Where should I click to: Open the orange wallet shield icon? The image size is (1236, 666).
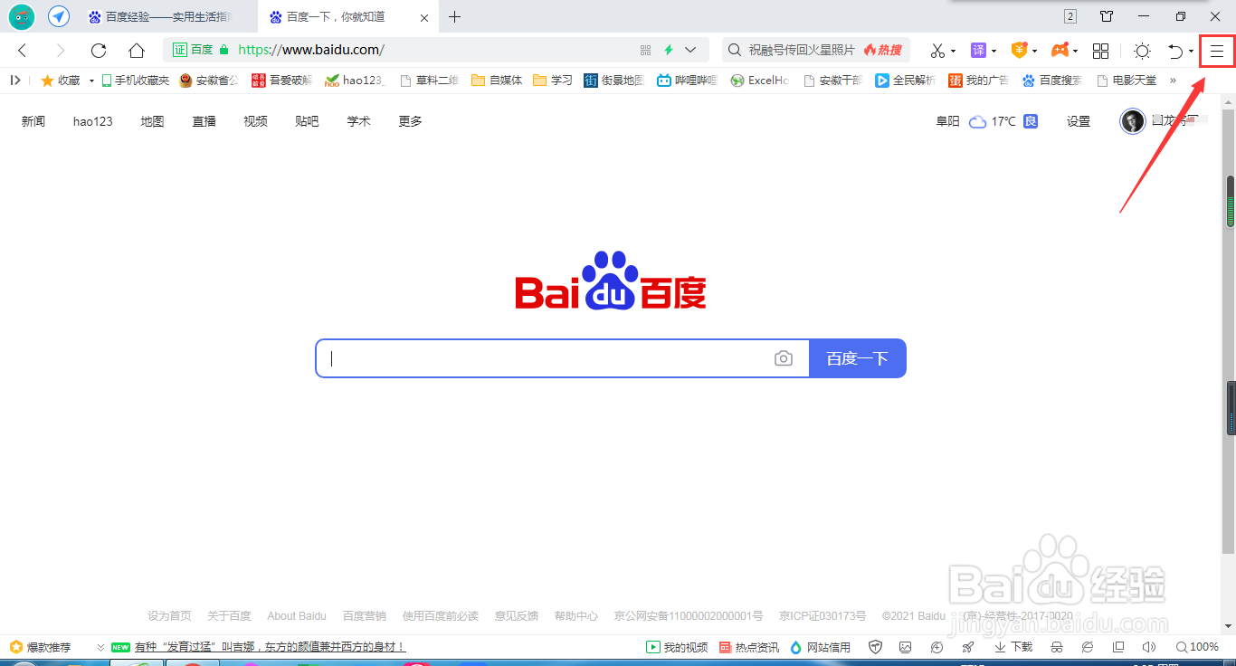tap(1019, 51)
